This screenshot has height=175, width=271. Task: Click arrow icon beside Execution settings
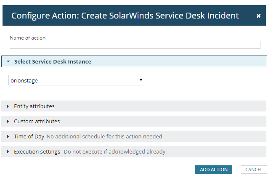point(8,151)
